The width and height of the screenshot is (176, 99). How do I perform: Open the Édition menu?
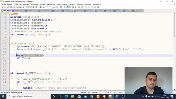coord(10,4)
